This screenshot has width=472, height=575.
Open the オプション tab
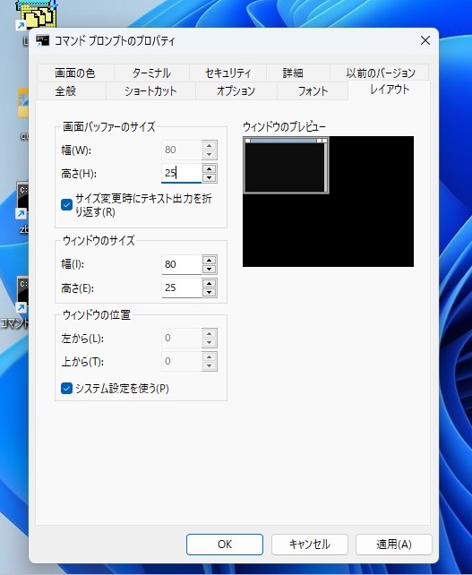click(x=236, y=90)
